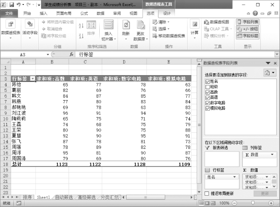Close the 数据透视表字段列表 pane
The image size is (280, 207).
[275, 63]
